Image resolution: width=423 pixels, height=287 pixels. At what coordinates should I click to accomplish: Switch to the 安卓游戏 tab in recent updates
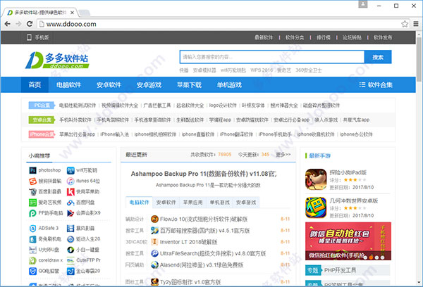[246, 202]
